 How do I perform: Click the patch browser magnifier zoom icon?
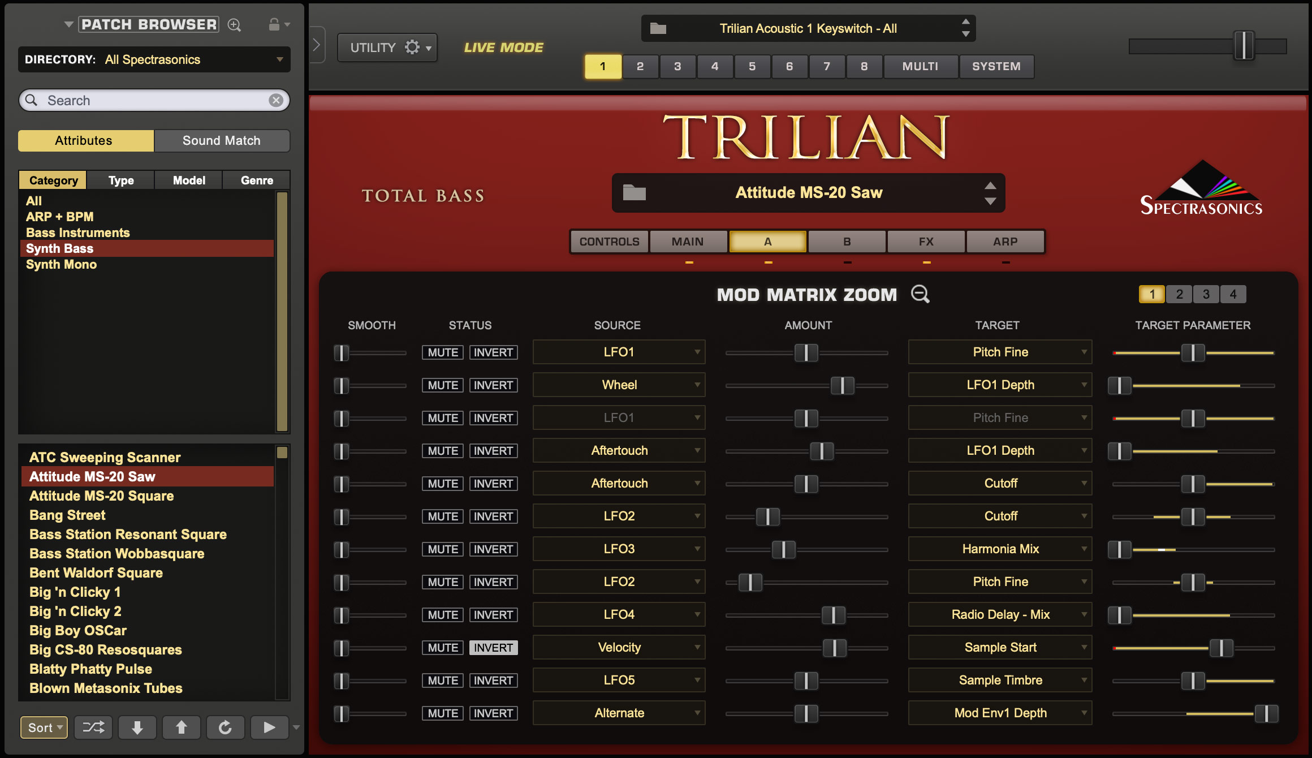tap(234, 25)
